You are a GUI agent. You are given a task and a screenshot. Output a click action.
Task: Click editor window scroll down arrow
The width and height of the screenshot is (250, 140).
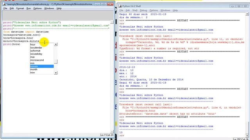pyautogui.click(x=112, y=131)
